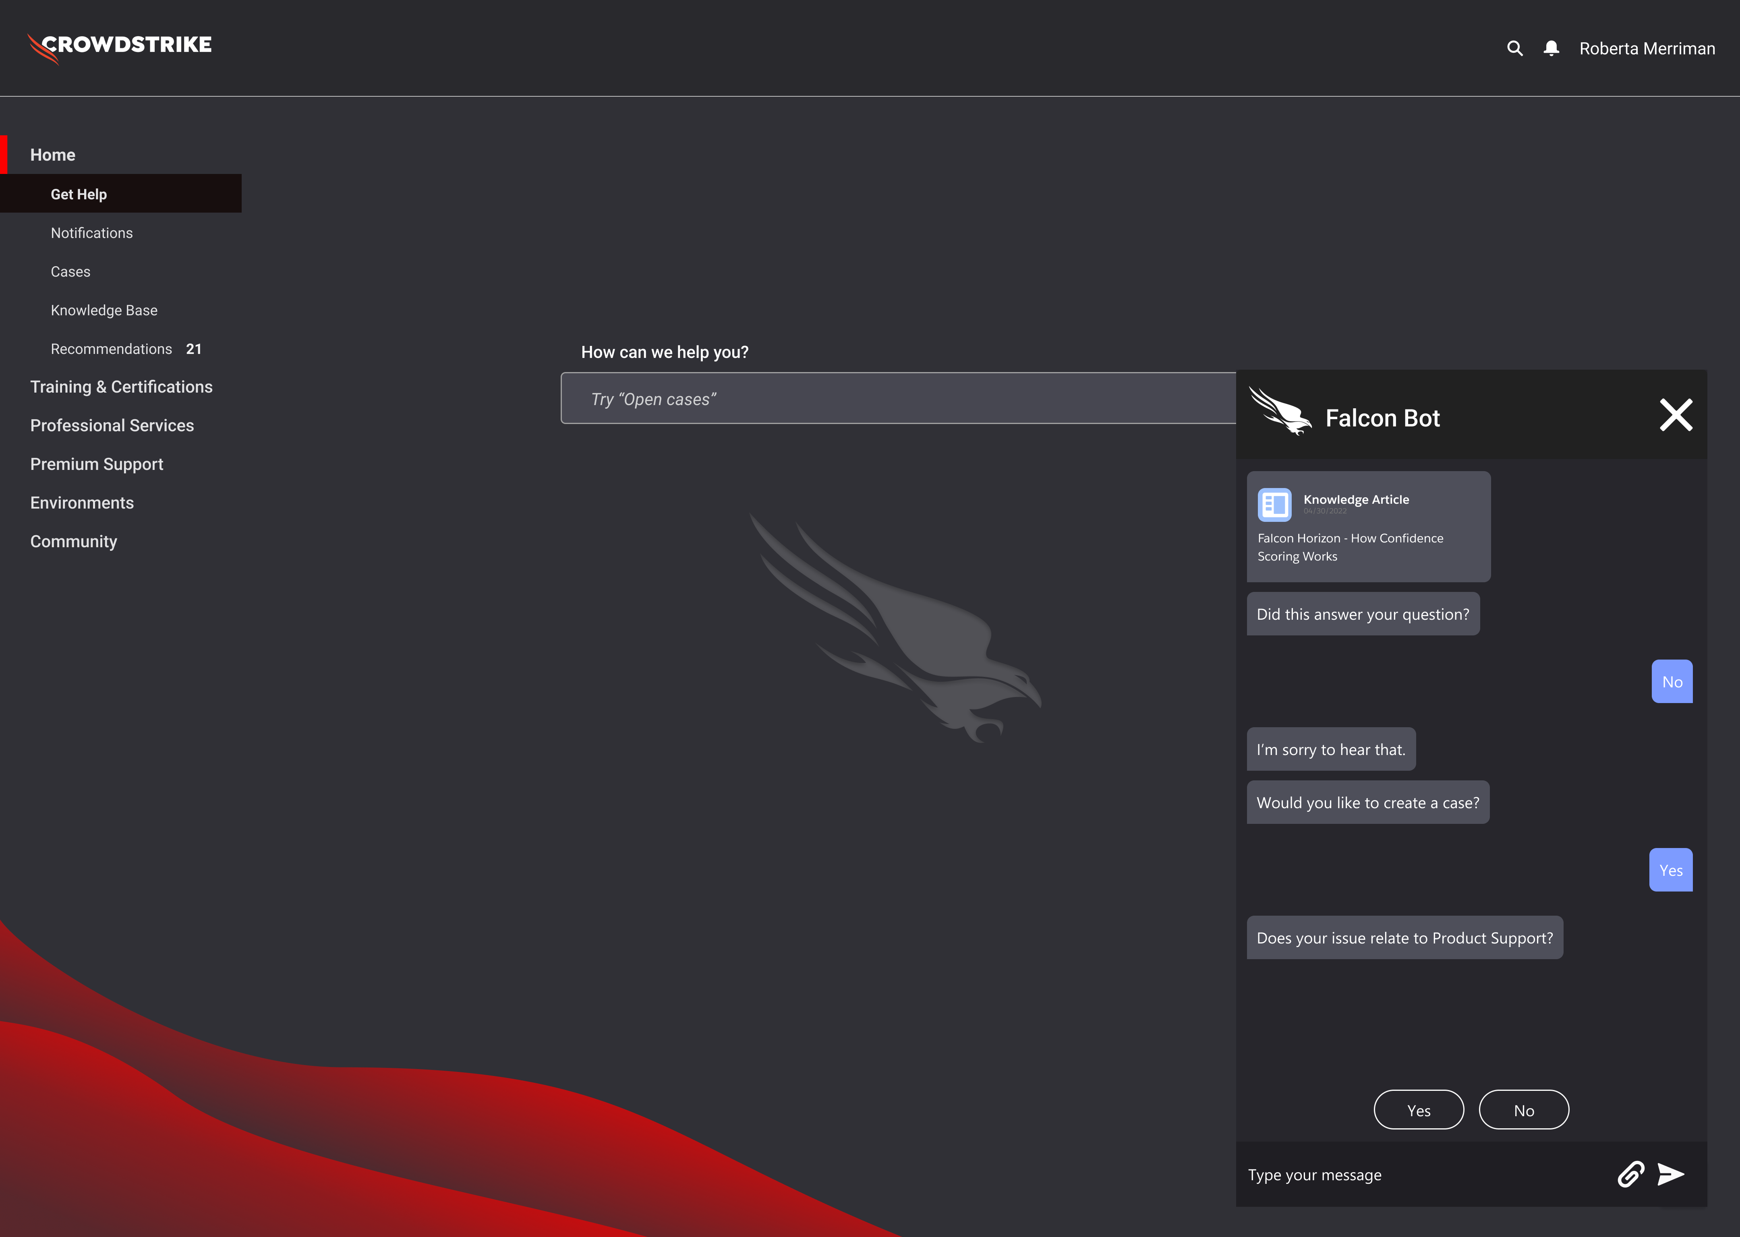Viewport: 1740px width, 1237px height.
Task: Open Training & Certifications
Action: tap(121, 387)
